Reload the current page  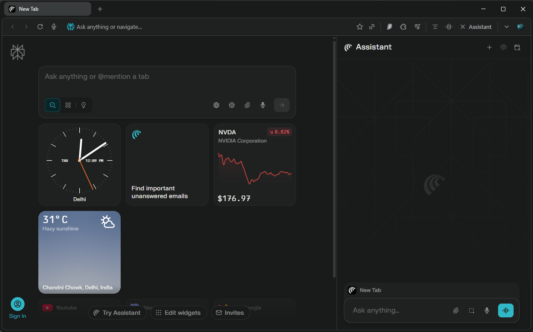coord(40,27)
